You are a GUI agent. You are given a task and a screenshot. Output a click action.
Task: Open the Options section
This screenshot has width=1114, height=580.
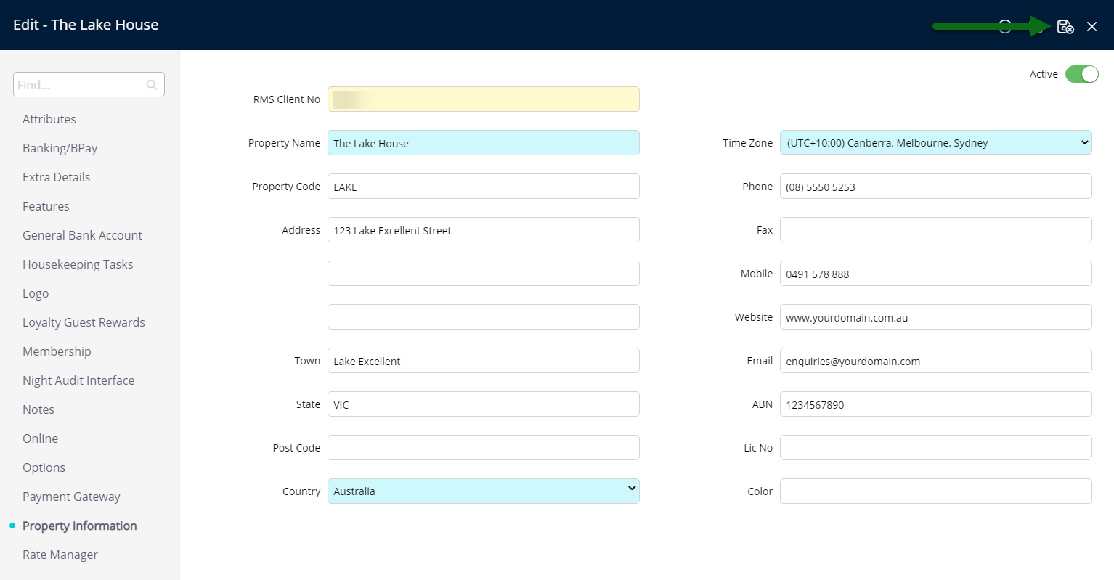click(44, 467)
